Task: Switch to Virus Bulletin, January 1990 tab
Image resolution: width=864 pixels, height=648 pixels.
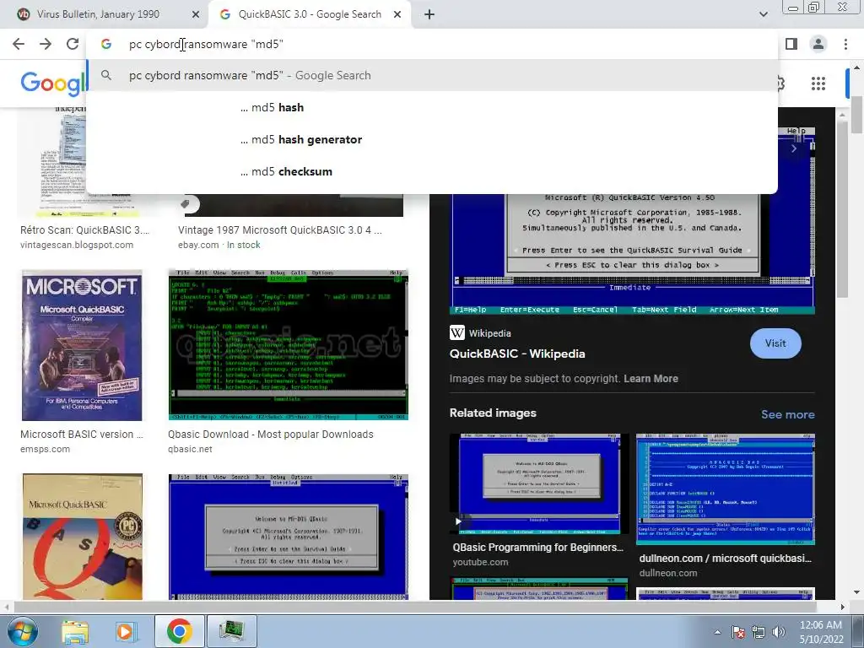Action: (98, 14)
